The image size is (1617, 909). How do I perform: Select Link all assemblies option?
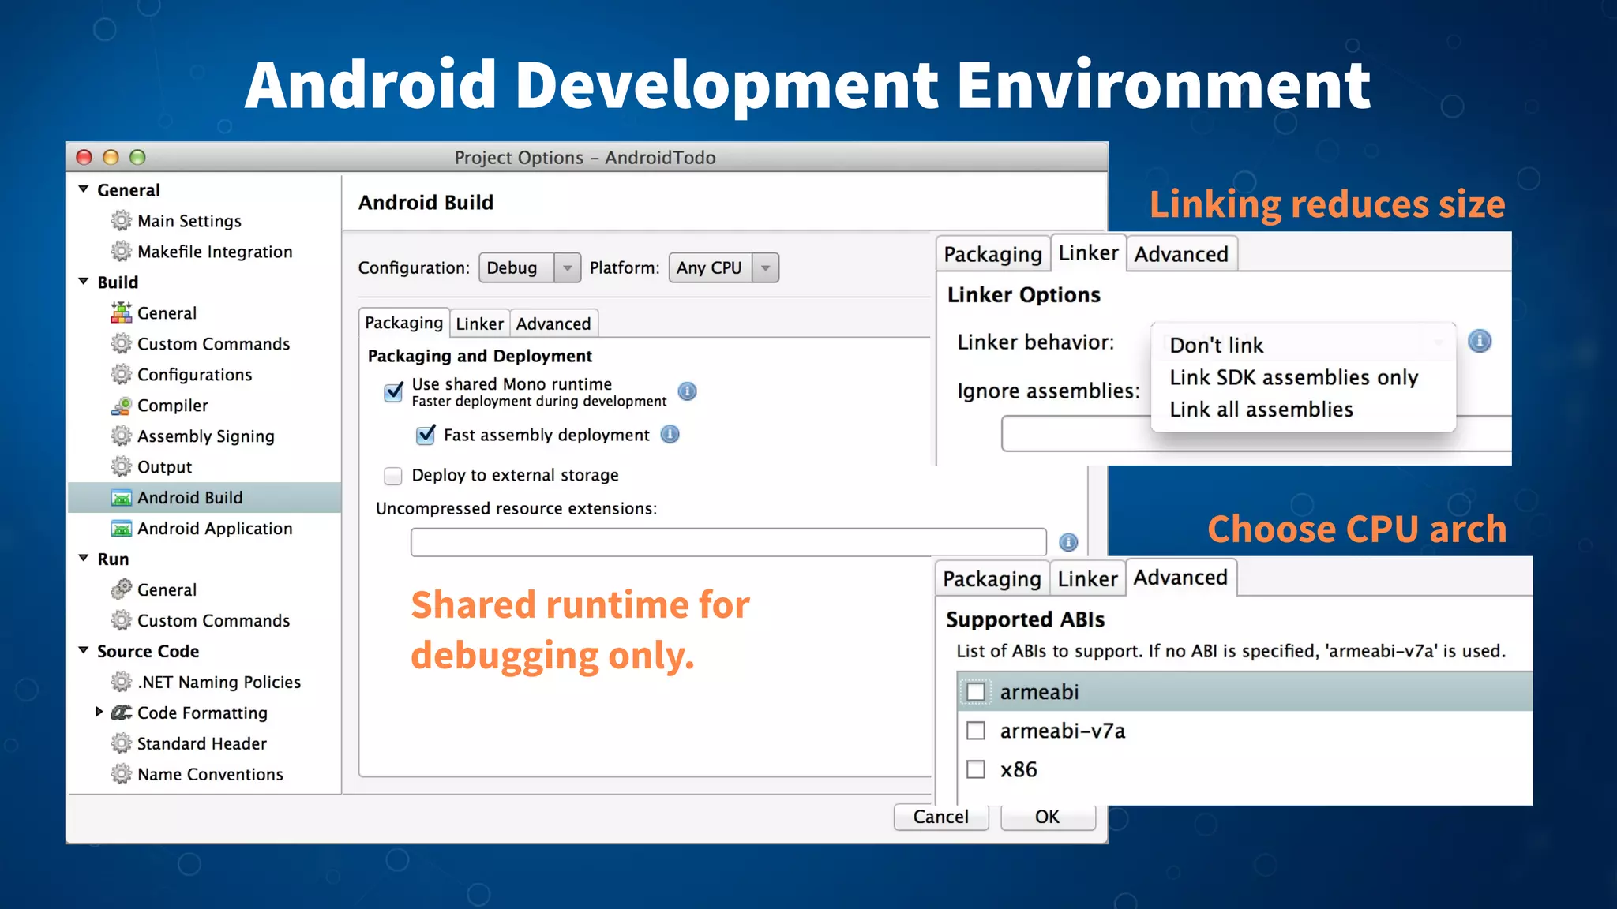click(1303, 410)
